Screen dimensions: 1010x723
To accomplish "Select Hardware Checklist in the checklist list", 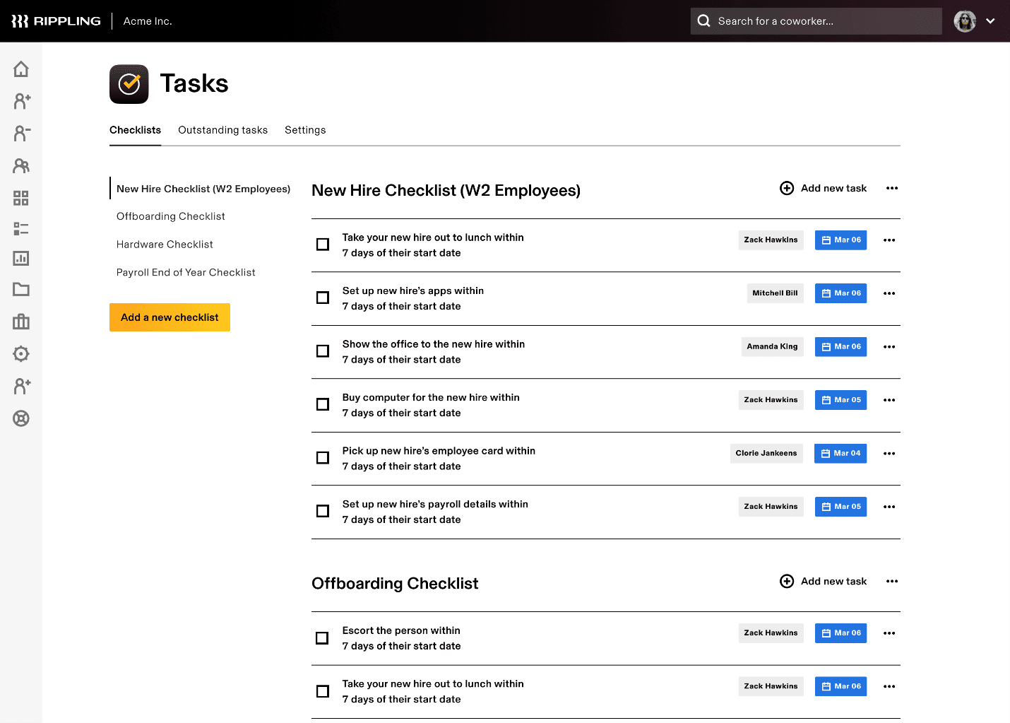I will click(x=165, y=245).
